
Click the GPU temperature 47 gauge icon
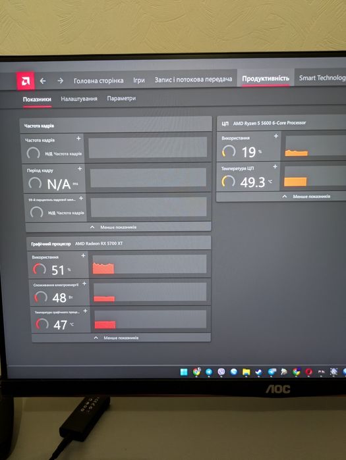tap(42, 324)
